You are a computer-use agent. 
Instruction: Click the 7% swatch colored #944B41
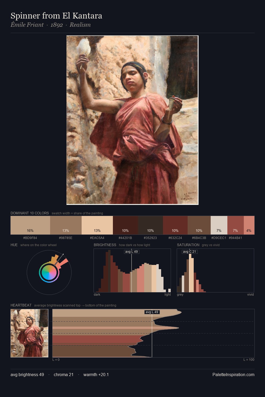tap(235, 225)
